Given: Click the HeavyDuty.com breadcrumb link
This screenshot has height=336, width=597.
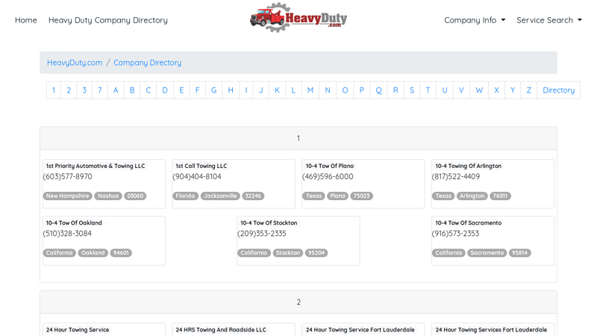Looking at the screenshot, I should 75,63.
